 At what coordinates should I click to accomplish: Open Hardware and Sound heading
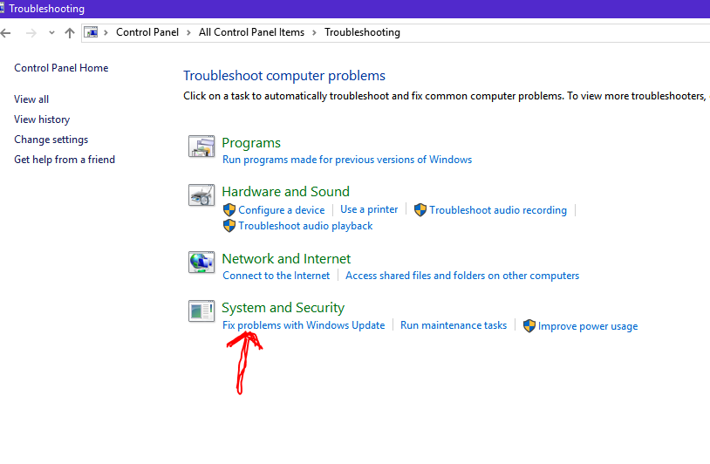coord(286,192)
